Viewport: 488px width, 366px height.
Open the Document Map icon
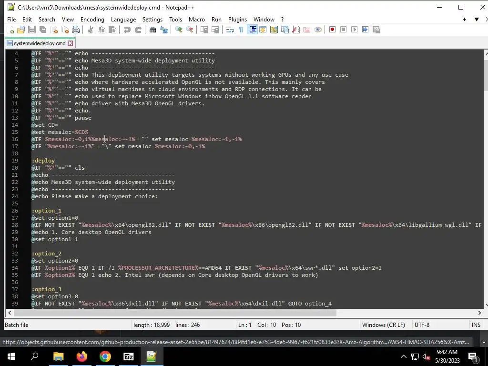click(x=274, y=30)
